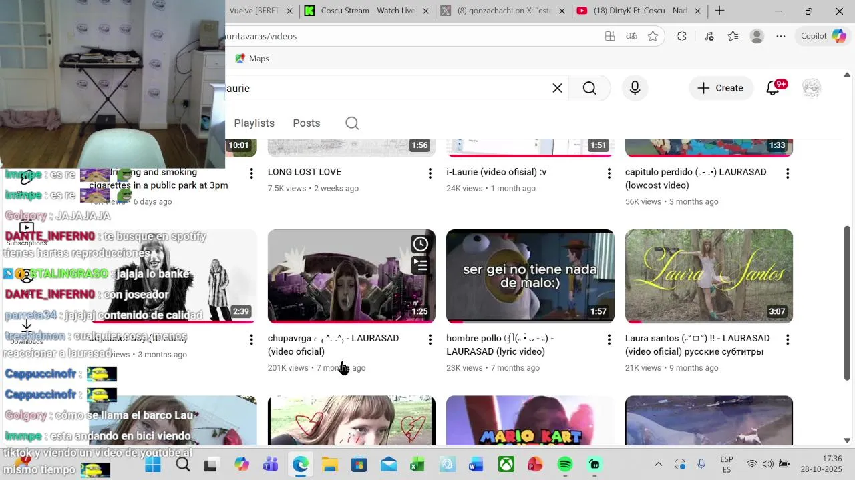
Task: Open options menu for chupavrga video
Action: (430, 339)
